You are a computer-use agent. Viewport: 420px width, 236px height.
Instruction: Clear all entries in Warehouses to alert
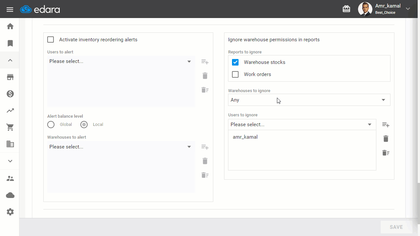tap(205, 175)
